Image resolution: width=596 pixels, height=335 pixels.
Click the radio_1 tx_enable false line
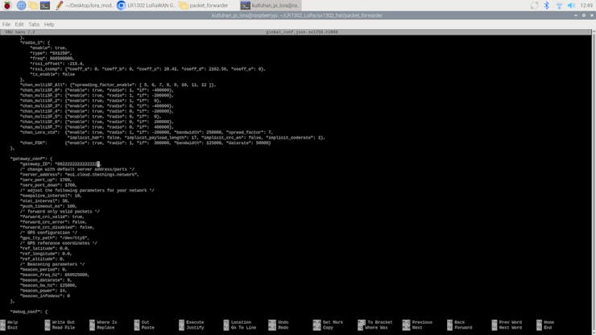(52, 74)
